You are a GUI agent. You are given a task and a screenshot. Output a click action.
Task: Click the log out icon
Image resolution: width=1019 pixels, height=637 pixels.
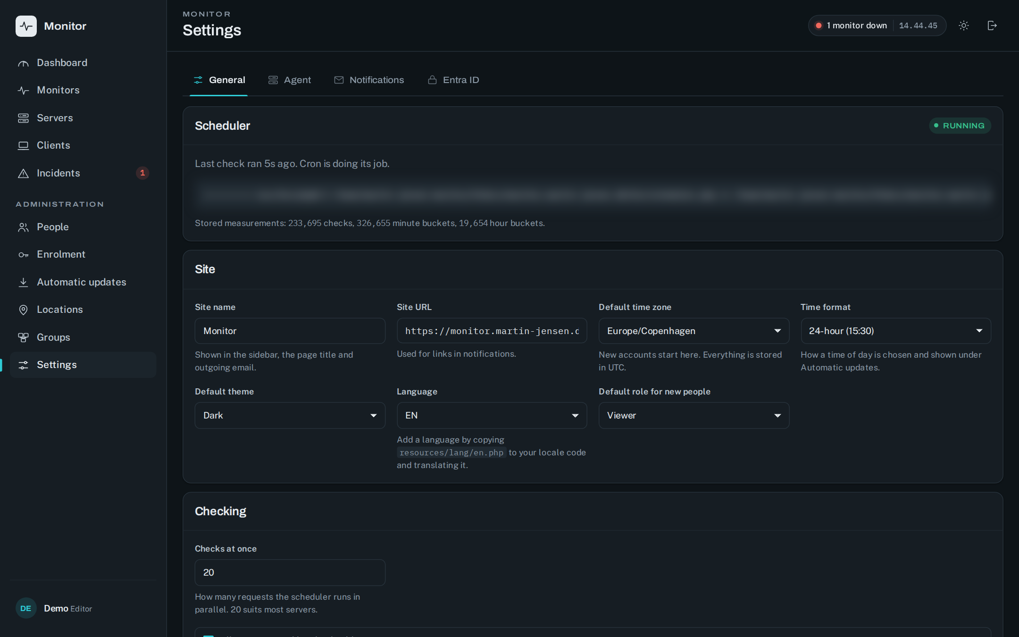[x=992, y=25]
